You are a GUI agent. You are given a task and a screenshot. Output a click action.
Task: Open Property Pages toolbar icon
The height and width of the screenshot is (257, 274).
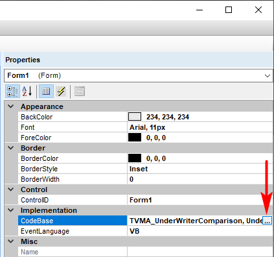80,92
